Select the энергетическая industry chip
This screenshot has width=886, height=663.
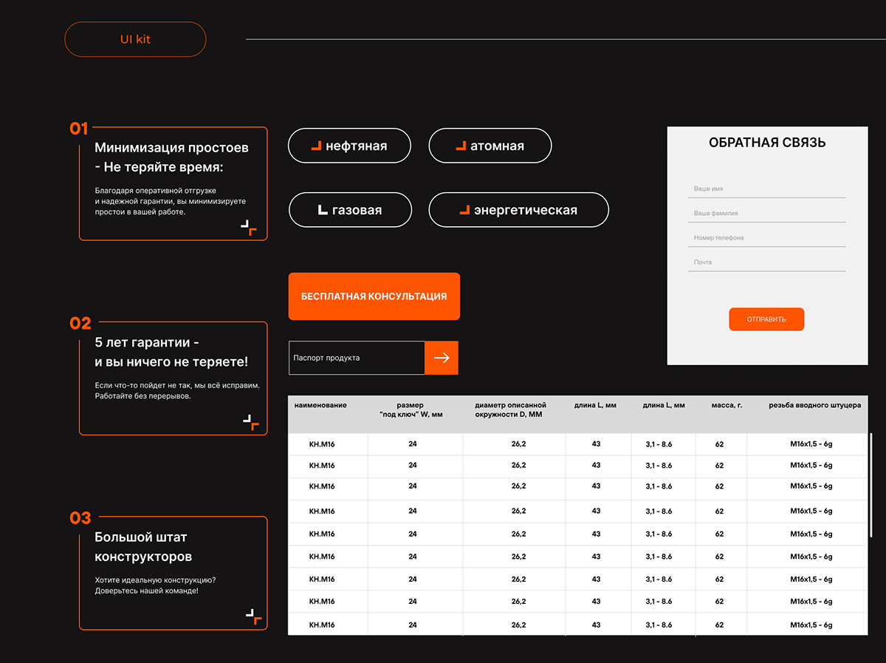[518, 210]
